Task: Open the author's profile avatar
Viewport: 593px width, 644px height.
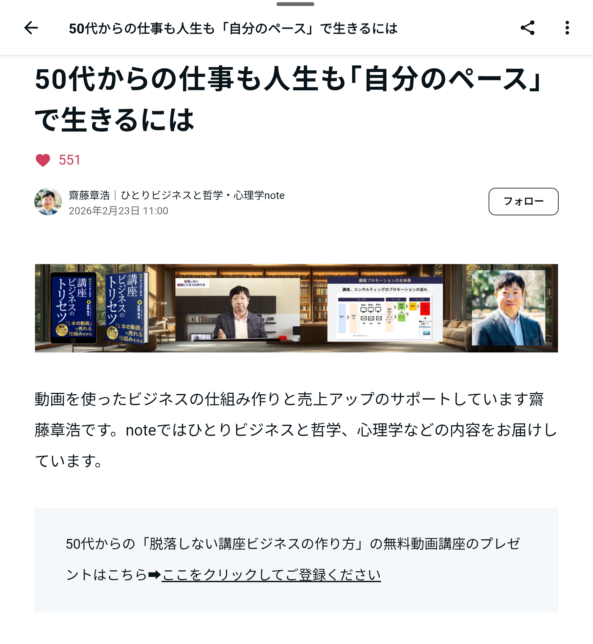Action: tap(48, 202)
